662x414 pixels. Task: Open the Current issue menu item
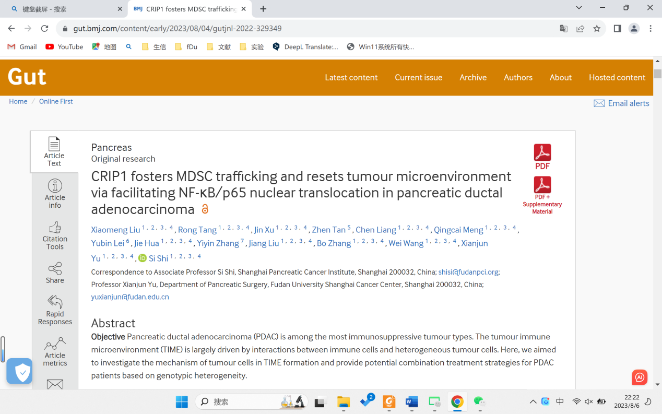coord(418,77)
